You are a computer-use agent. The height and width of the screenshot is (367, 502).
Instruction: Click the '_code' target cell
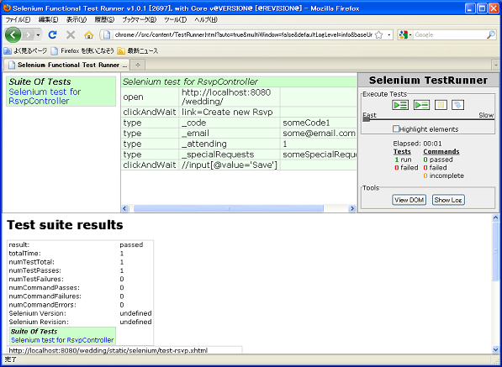coord(230,123)
